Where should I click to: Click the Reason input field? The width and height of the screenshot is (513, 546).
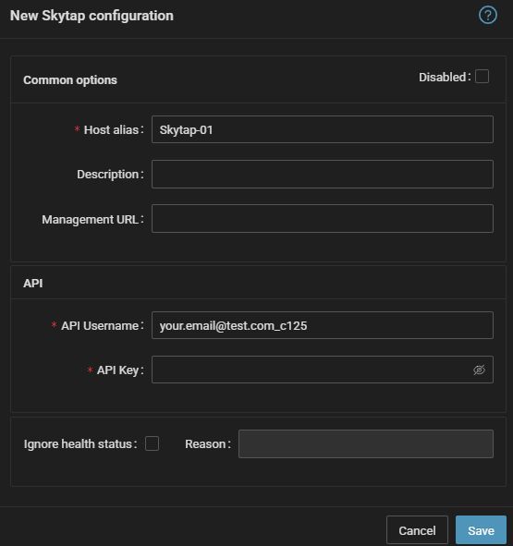pyautogui.click(x=366, y=443)
